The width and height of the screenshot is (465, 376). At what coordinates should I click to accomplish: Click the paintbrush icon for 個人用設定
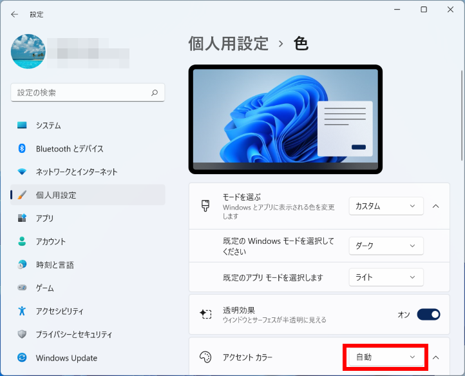[22, 195]
